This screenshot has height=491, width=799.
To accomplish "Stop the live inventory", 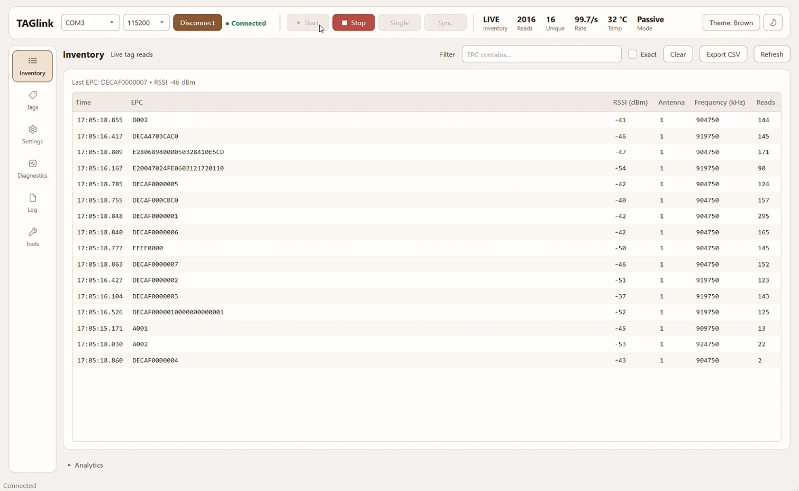I will coord(353,23).
